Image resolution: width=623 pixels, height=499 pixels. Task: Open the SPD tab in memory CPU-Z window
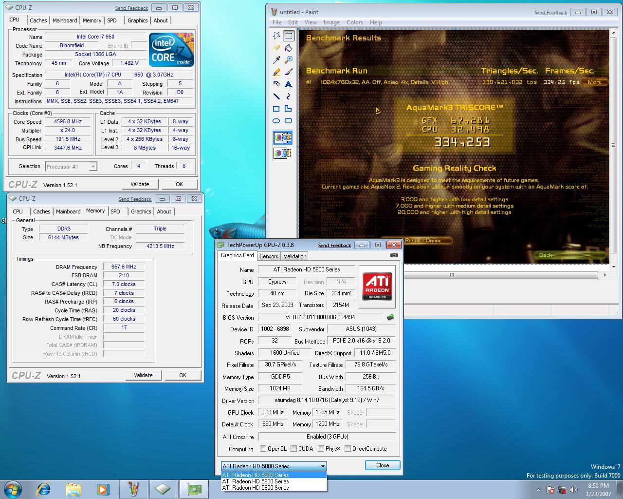point(115,211)
